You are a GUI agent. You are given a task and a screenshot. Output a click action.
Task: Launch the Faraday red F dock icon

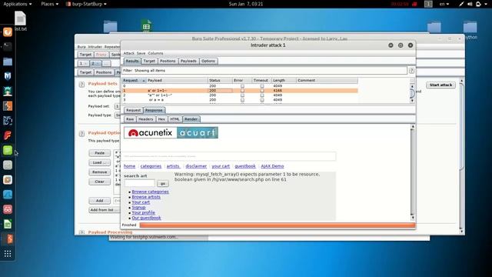(8, 135)
